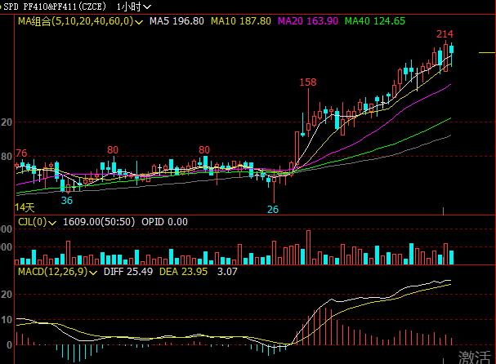Click the 158 peak price label
This screenshot has width=496, height=364.
308,82
